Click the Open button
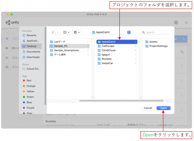This screenshot has height=141, width=194. (164, 108)
